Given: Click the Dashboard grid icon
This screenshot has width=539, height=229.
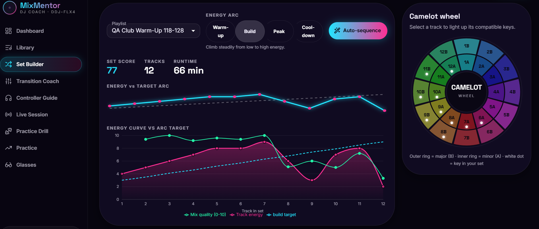Looking at the screenshot, I should (x=8, y=31).
